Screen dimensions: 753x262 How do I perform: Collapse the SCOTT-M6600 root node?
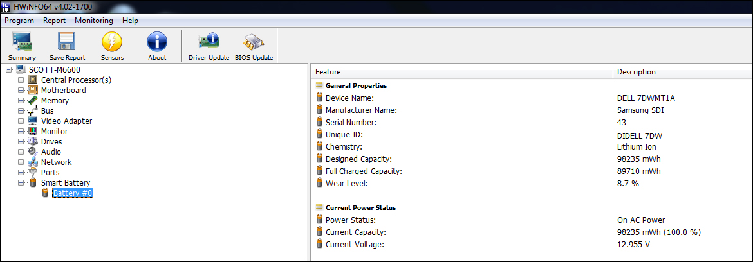point(9,70)
